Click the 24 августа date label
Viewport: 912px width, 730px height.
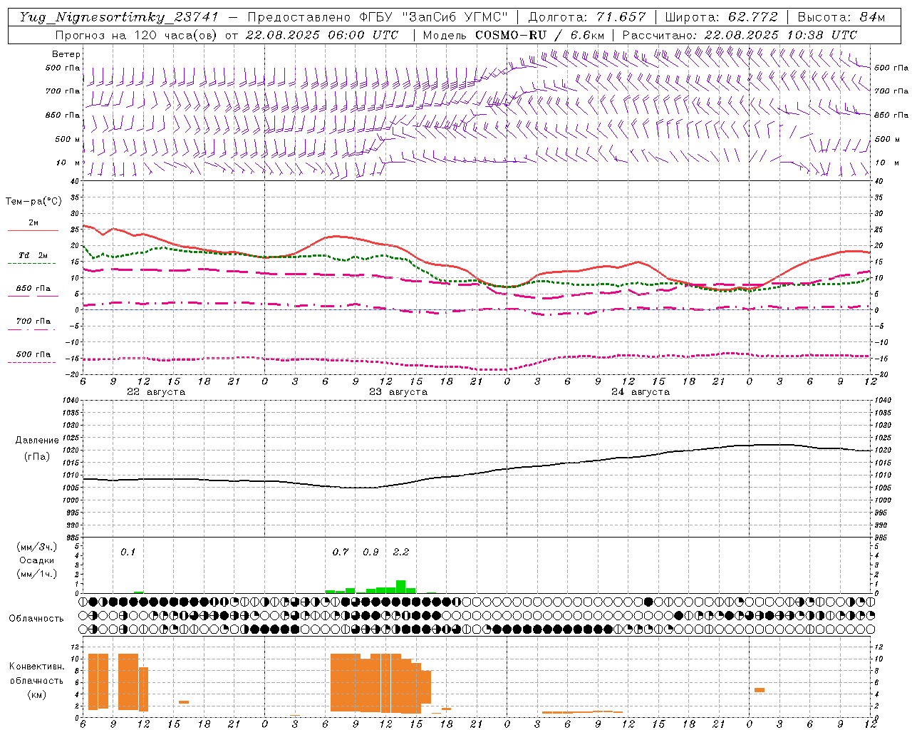point(641,392)
